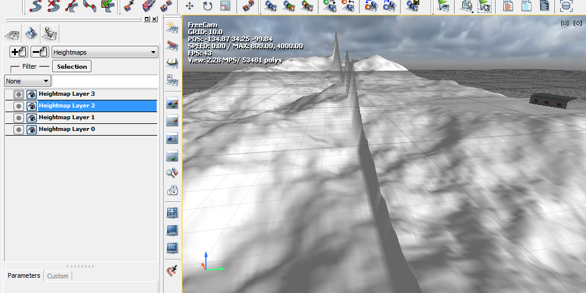Click the blue barrels object icon
Viewport: 586px width, 293px height.
(270, 6)
